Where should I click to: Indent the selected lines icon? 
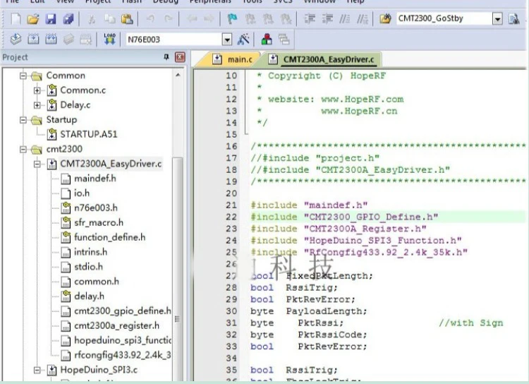point(310,18)
